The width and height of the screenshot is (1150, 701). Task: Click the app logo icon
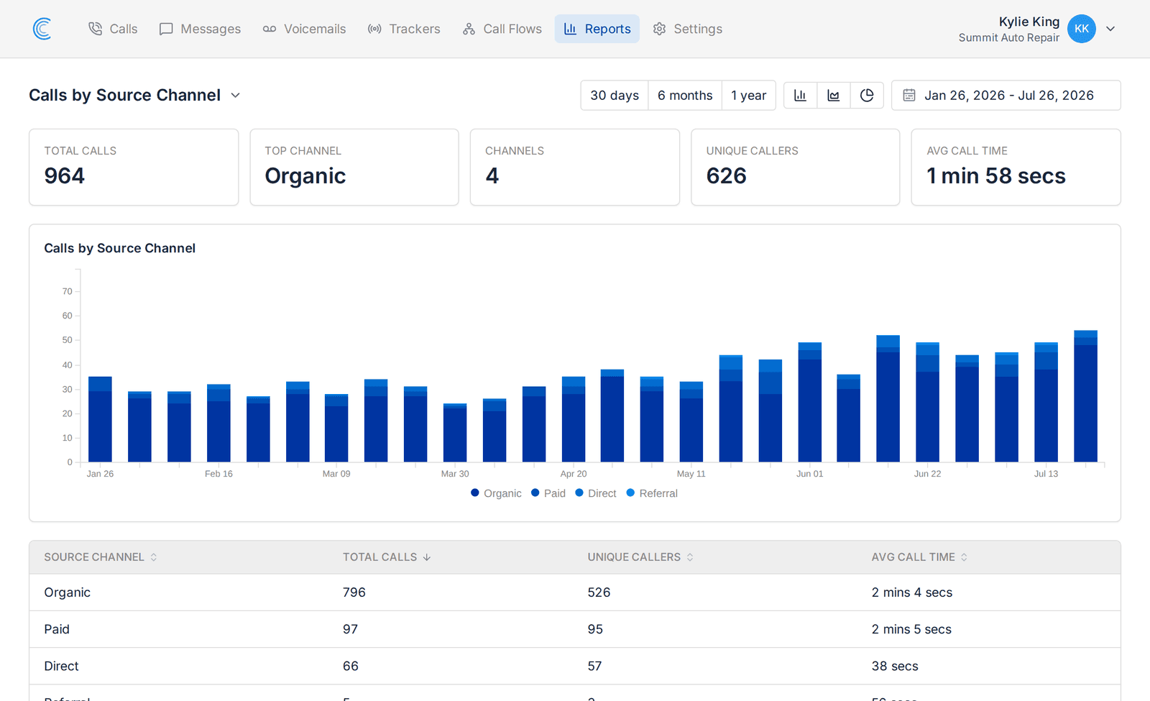point(42,29)
